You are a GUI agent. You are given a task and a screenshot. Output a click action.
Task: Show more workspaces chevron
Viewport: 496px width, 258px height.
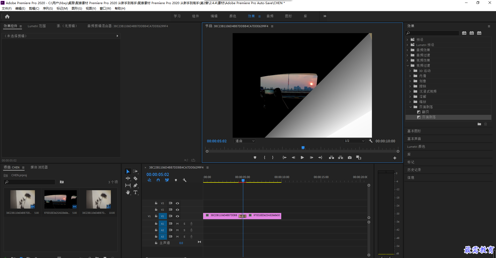point(325,16)
